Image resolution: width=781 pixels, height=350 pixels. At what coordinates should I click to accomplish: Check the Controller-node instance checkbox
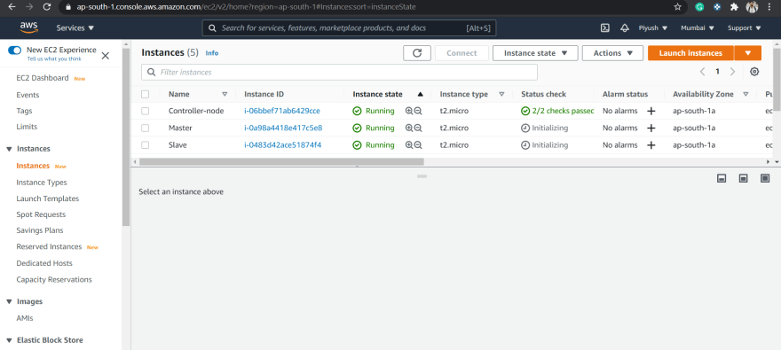tap(145, 112)
